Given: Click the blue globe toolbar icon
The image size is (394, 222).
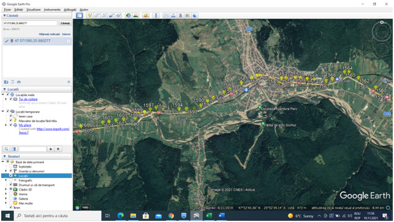Looking at the screenshot, I should pos(195,16).
